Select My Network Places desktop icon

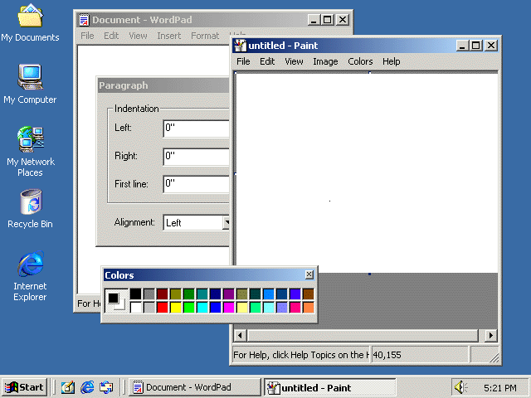(30, 151)
